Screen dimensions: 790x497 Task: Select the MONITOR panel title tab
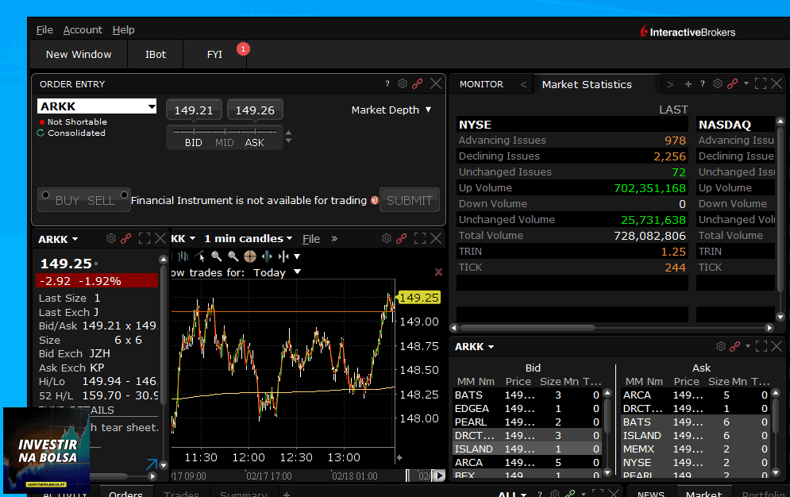click(x=481, y=84)
